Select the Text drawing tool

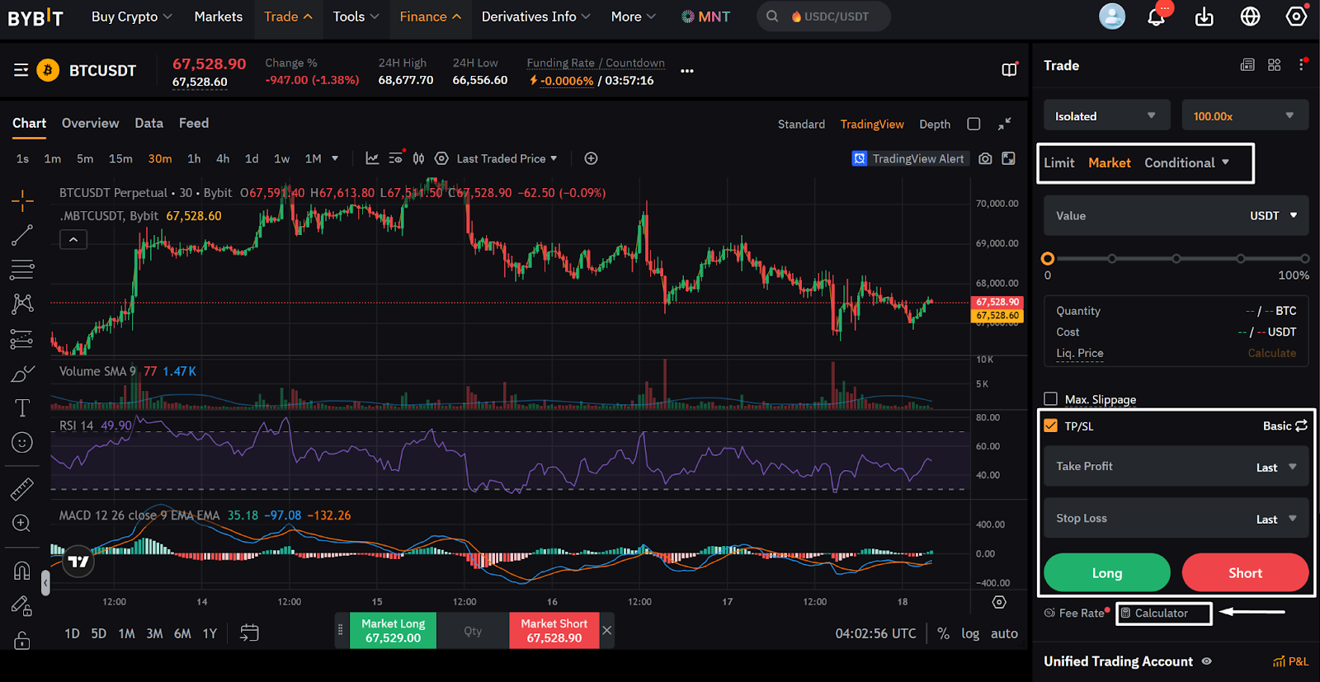coord(22,408)
